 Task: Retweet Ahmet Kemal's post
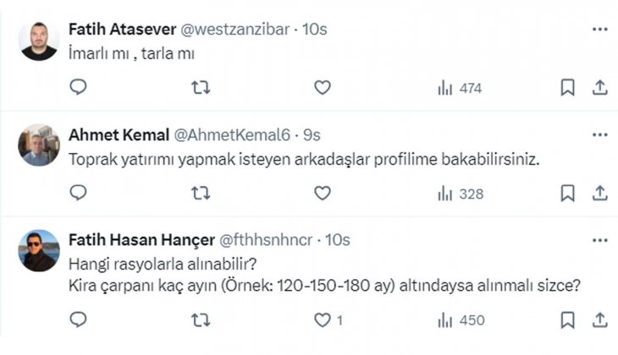coord(201,194)
